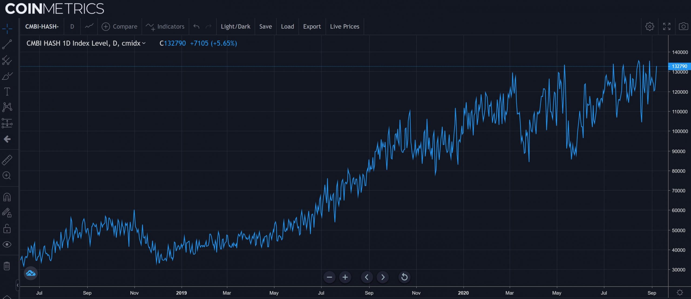Click the 2019 label on time axis
This screenshot has height=299, width=691.
coord(181,293)
